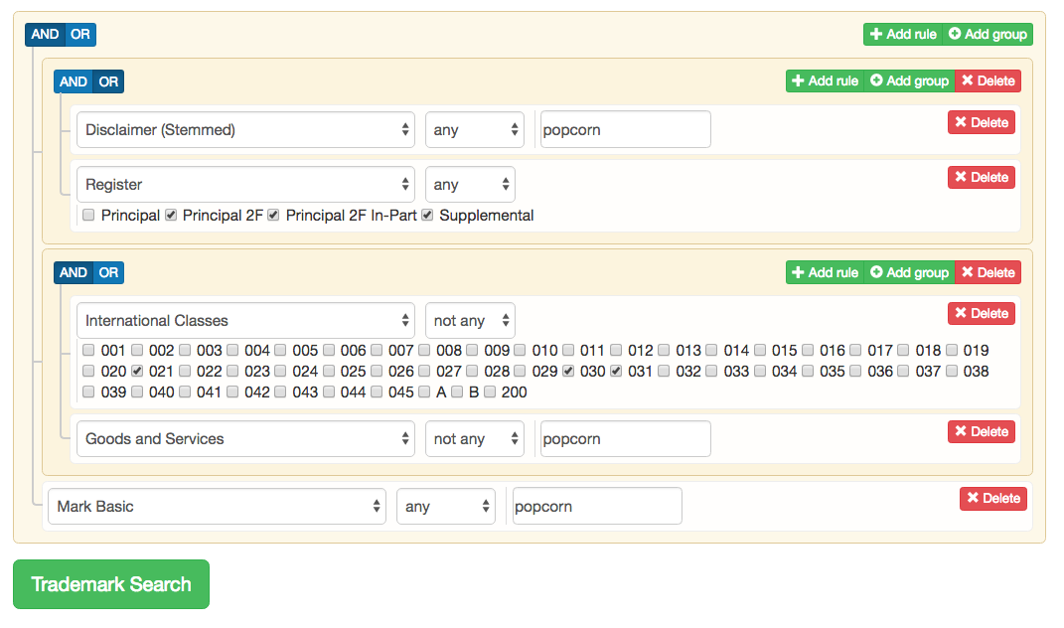The image size is (1064, 628).
Task: Delete the Goods and Services rule
Action: [982, 431]
